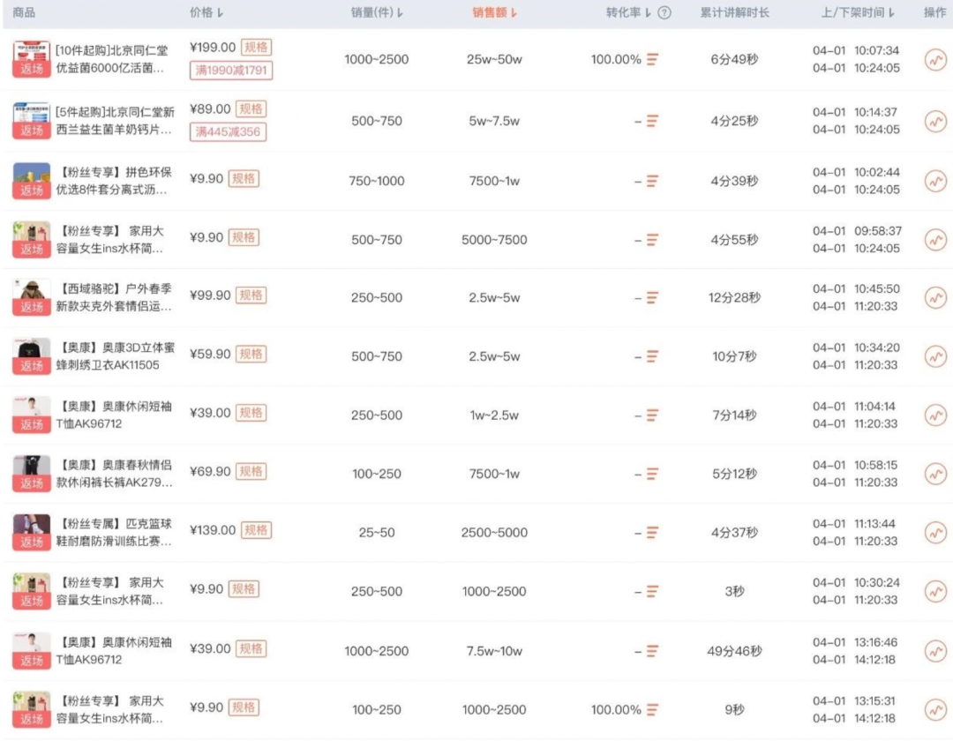This screenshot has width=953, height=741.
Task: Open 西域骆驼 jacket product thumbnail
Action: tap(32, 297)
